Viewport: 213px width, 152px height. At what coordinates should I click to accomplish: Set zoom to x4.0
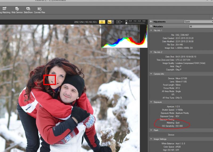144,21
